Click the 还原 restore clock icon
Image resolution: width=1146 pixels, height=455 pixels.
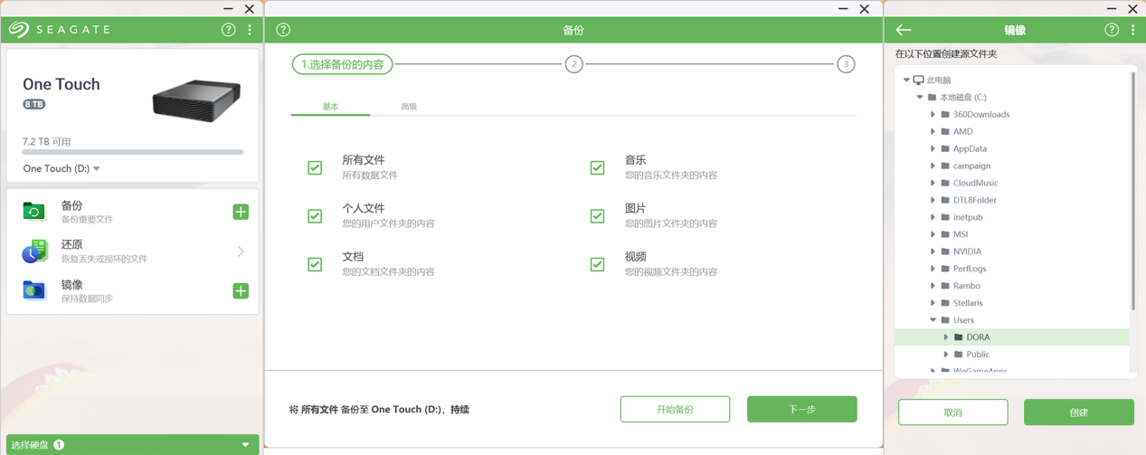click(x=34, y=251)
